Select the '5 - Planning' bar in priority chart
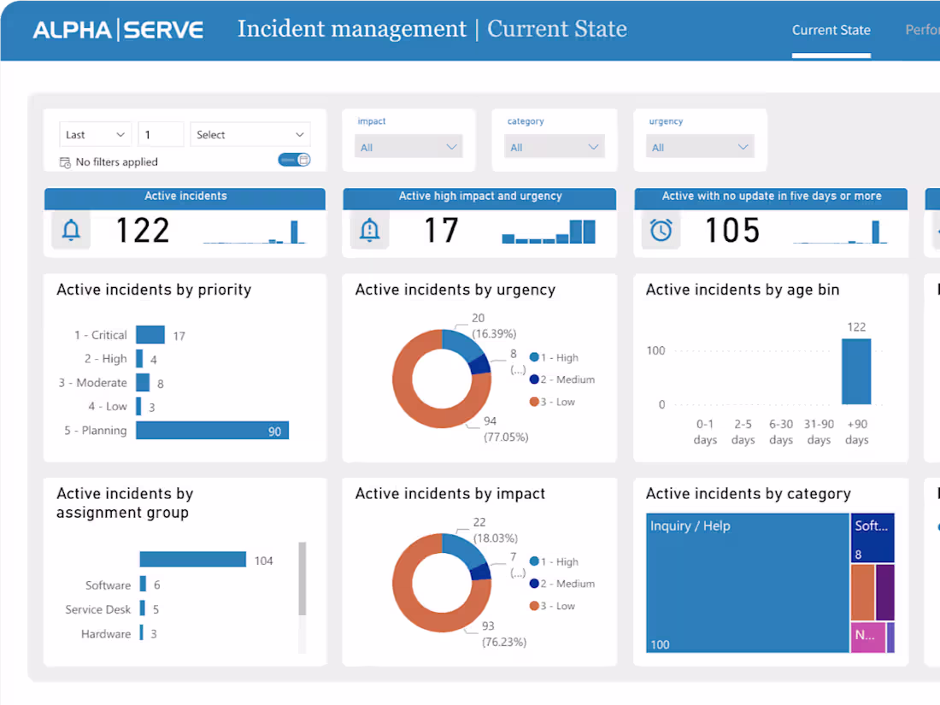The height and width of the screenshot is (705, 940). [x=212, y=430]
